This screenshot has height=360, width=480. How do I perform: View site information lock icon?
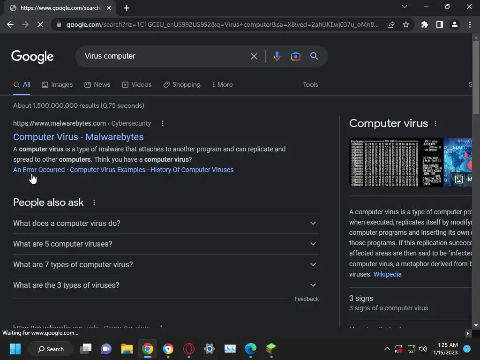point(59,24)
